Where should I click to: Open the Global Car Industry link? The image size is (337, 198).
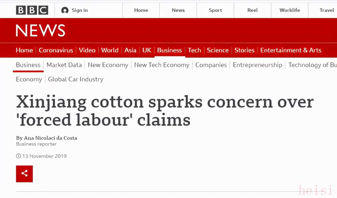coord(76,79)
